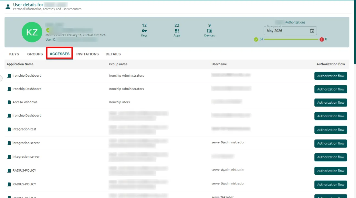
Task: Click the Username column header
Action: (x=219, y=64)
